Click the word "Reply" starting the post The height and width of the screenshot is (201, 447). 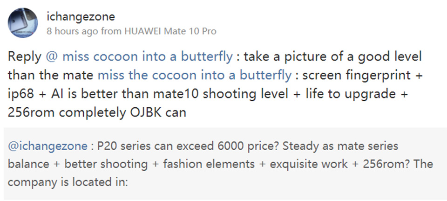(25, 57)
